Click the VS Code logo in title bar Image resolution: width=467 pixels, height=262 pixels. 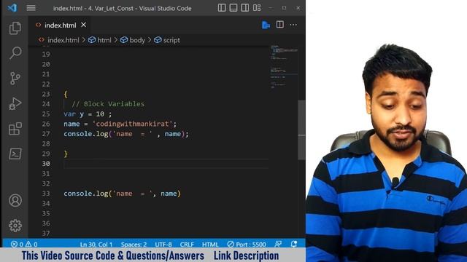click(12, 8)
